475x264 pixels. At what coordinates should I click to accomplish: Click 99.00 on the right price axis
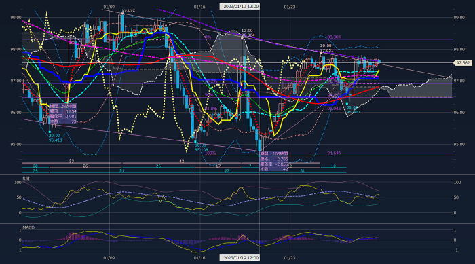459,18
